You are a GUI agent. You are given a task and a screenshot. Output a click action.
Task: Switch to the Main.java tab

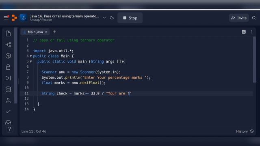pyautogui.click(x=35, y=32)
